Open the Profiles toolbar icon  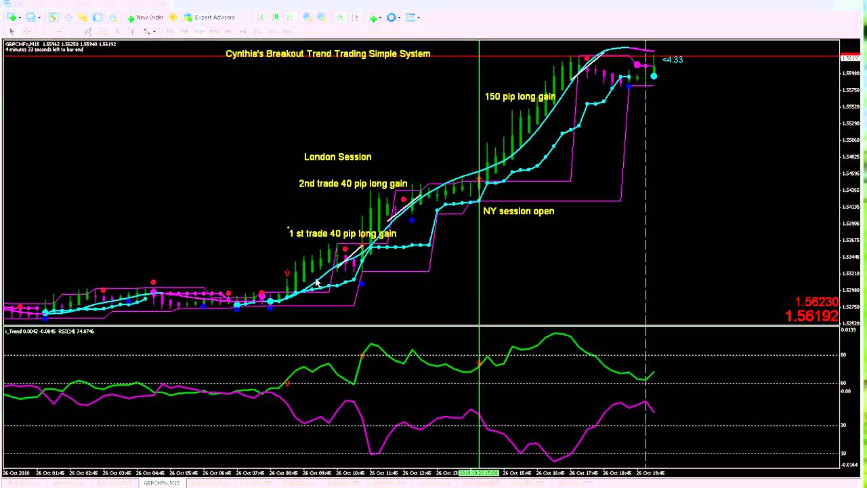click(x=30, y=18)
